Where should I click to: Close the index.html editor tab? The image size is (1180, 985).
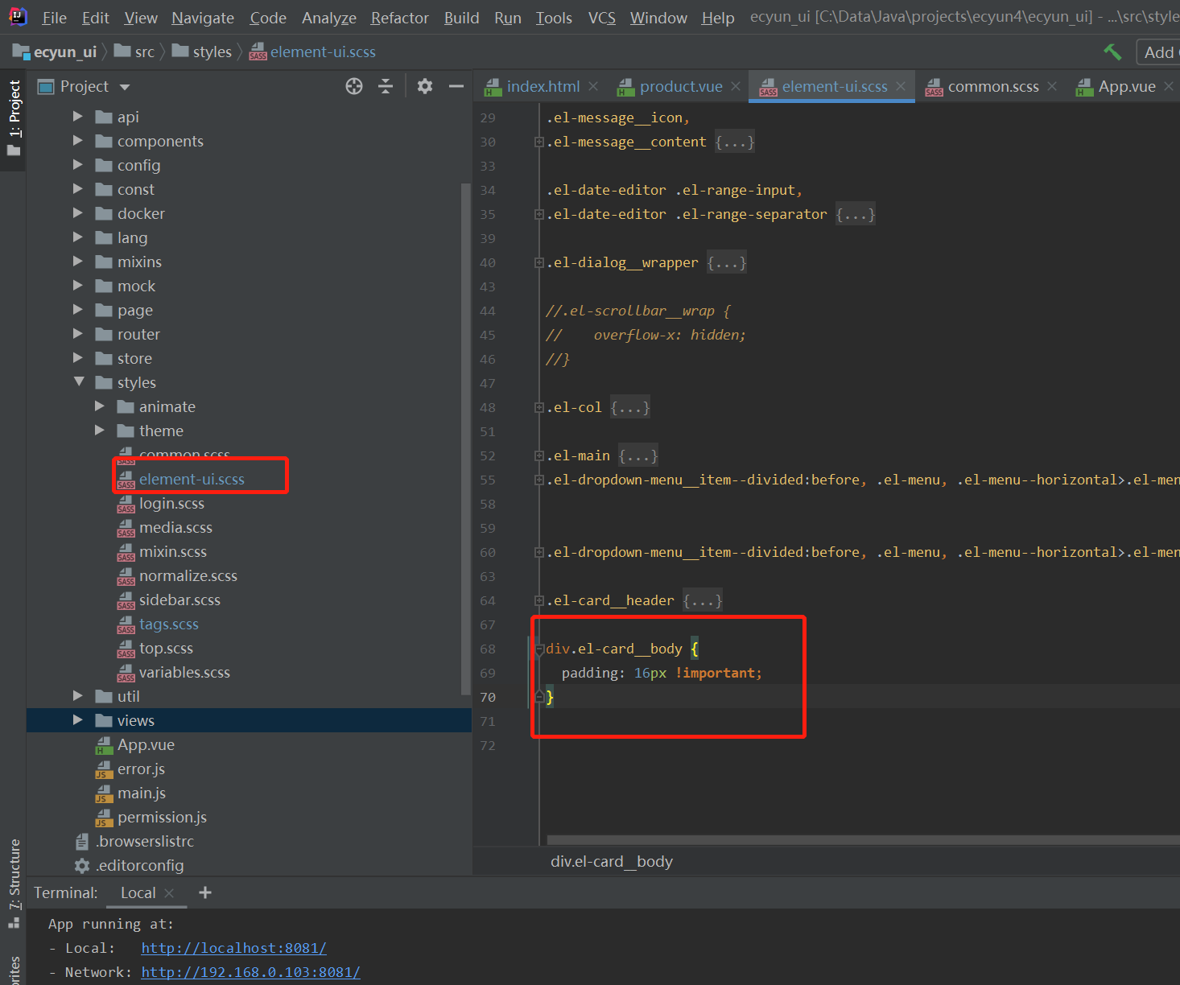point(593,86)
